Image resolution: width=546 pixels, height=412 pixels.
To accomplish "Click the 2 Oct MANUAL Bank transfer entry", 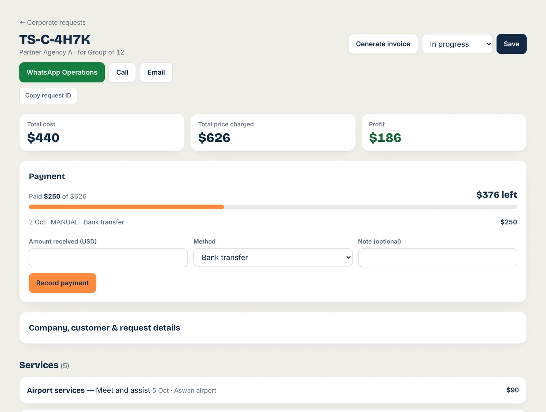I will pyautogui.click(x=77, y=222).
